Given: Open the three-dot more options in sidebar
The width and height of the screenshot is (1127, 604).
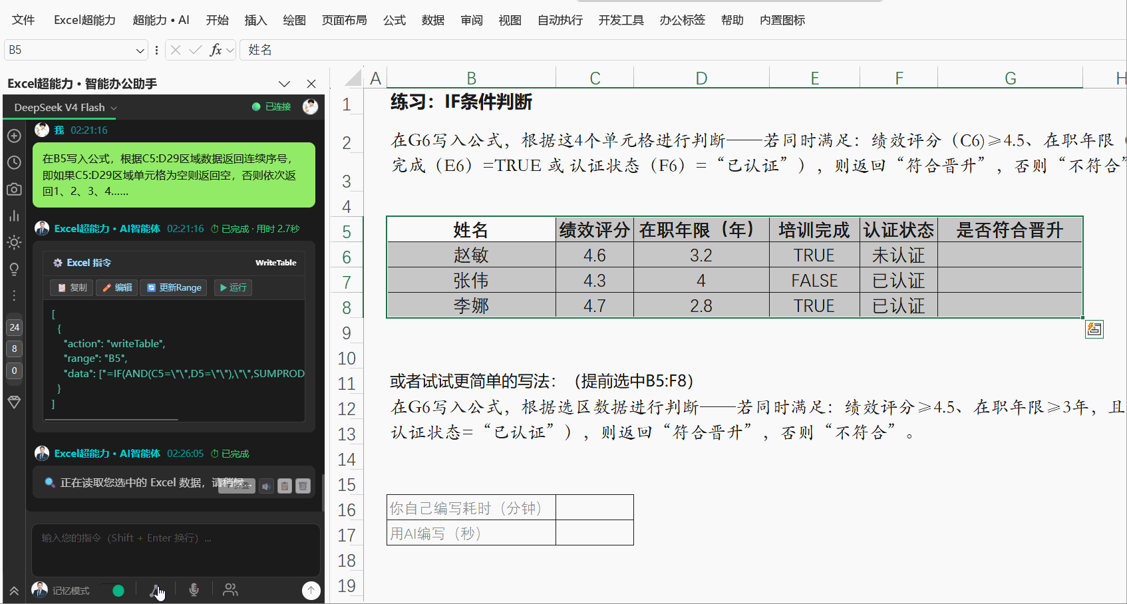Looking at the screenshot, I should pos(14,295).
